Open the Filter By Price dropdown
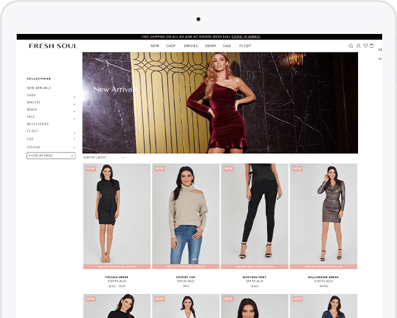Screen dimensions: 397x318 [x=51, y=156]
